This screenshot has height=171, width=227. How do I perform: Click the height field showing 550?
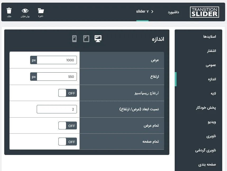pyautogui.click(x=57, y=77)
